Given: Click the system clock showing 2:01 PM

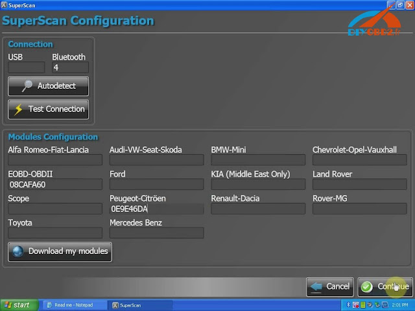Looking at the screenshot, I should pos(400,305).
